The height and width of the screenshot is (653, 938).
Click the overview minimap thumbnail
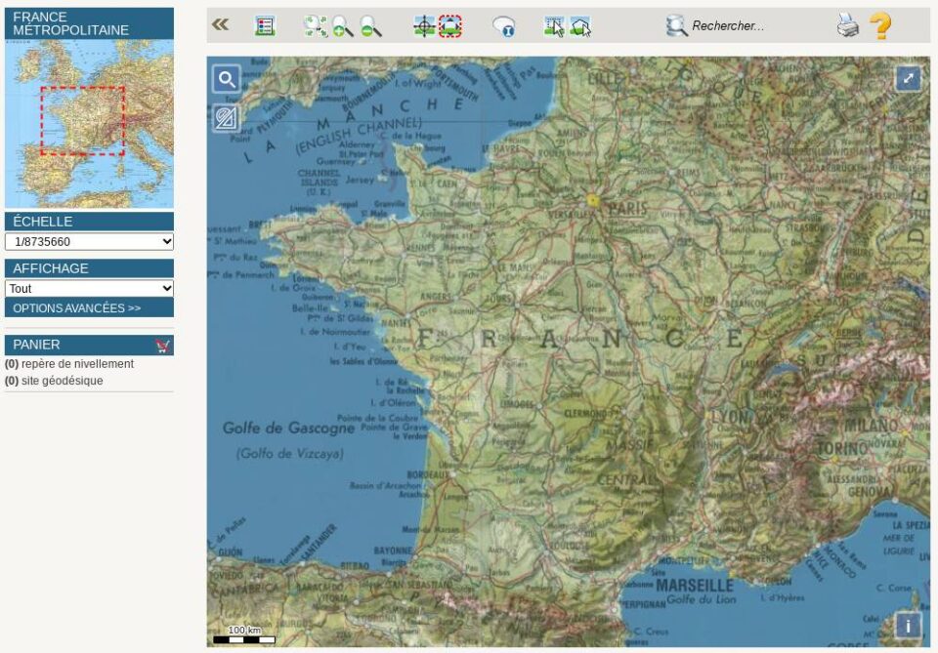[89, 122]
